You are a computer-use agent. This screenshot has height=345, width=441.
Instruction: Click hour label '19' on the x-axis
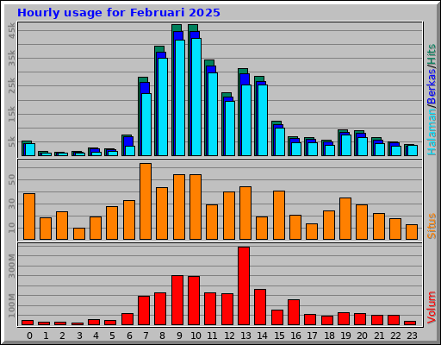[345, 336]
